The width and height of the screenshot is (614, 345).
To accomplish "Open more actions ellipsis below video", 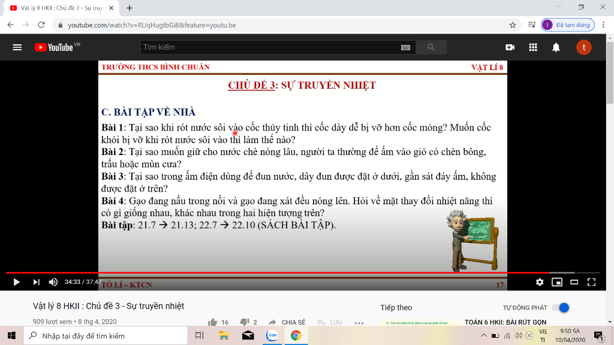I will [x=359, y=323].
